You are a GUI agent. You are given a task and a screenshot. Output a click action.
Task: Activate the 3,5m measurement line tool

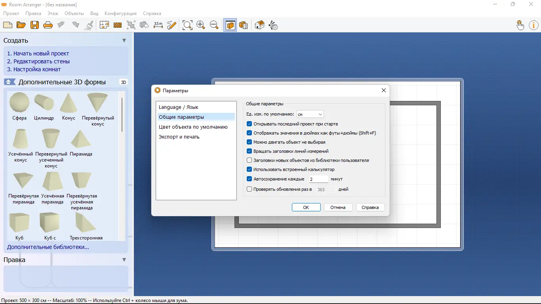[x=158, y=25]
